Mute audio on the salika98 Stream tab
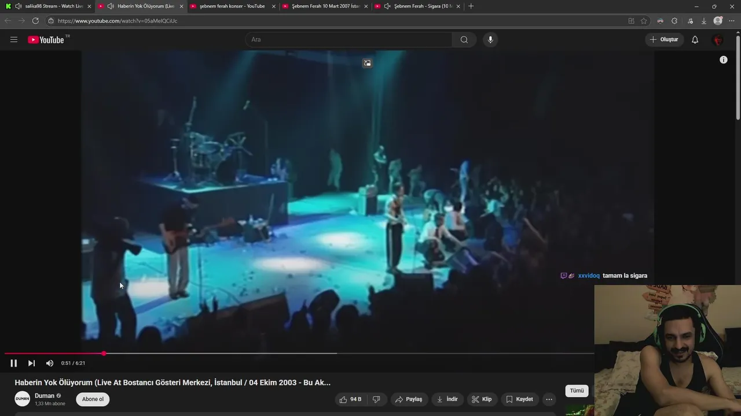 [18, 6]
